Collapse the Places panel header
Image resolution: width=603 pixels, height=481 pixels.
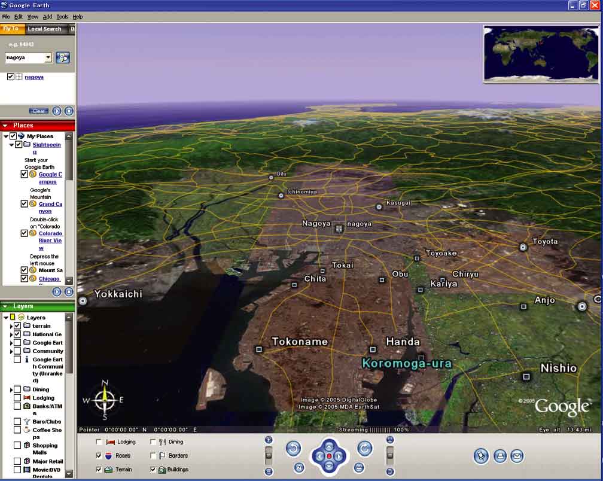pos(5,126)
